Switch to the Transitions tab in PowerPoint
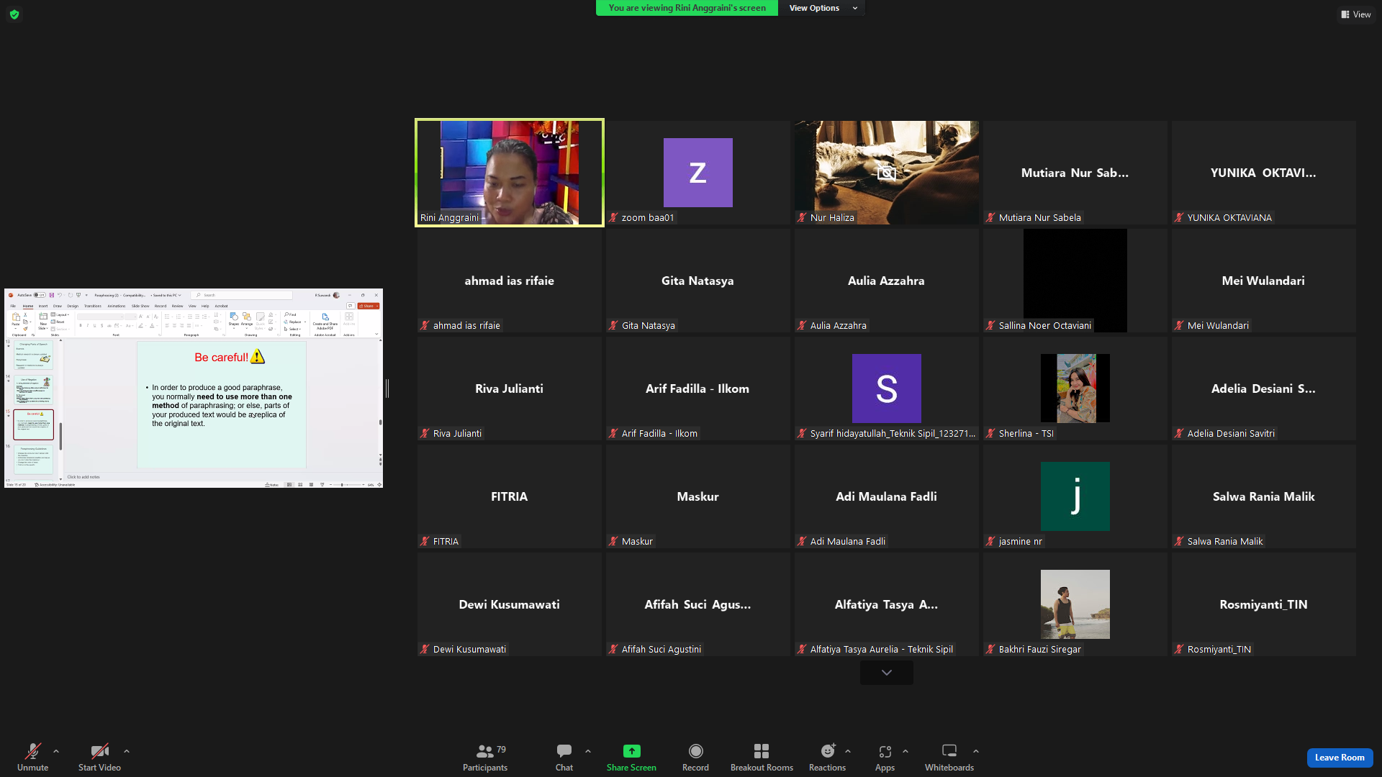Image resolution: width=1382 pixels, height=777 pixels. [x=93, y=306]
